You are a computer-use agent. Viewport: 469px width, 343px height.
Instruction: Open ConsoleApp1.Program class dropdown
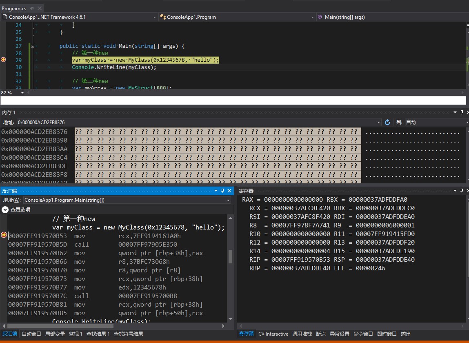point(237,17)
